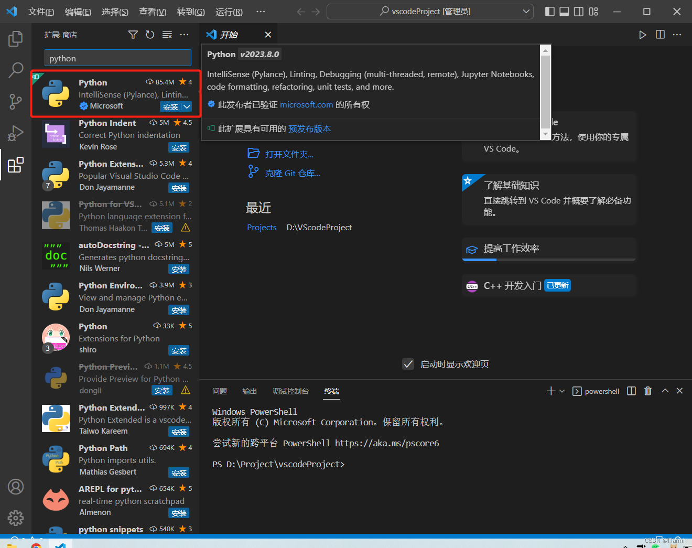
Task: Kill terminal with the trash icon
Action: pos(648,391)
